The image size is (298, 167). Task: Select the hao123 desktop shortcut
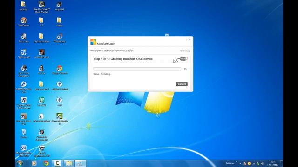coord(41,102)
